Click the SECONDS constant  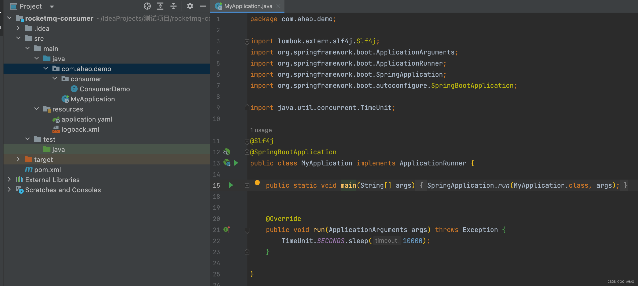[x=331, y=241]
